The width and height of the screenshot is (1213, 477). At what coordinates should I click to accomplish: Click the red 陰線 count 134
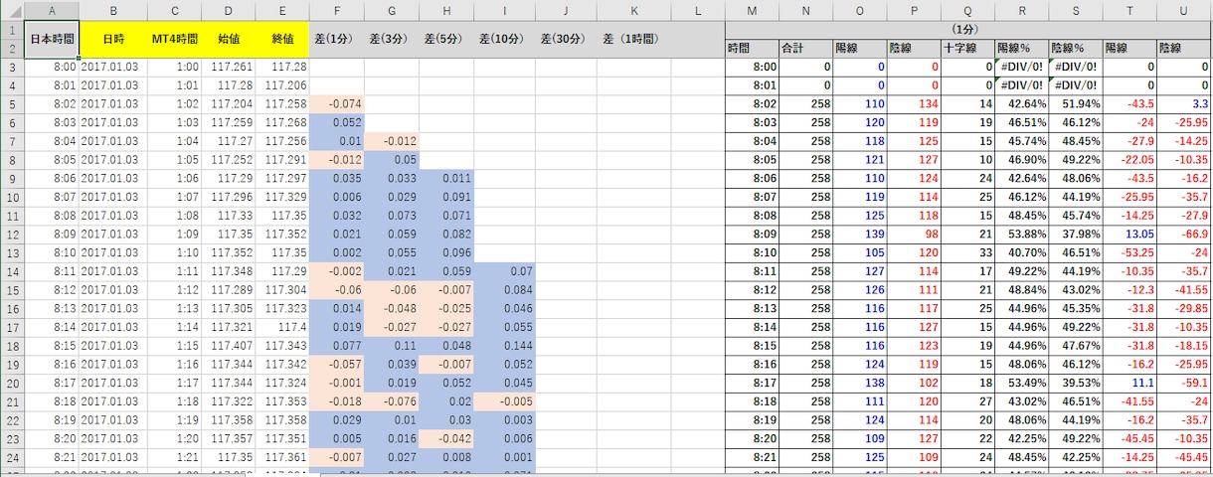914,103
